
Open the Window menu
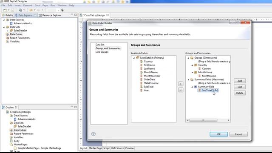[62, 6]
